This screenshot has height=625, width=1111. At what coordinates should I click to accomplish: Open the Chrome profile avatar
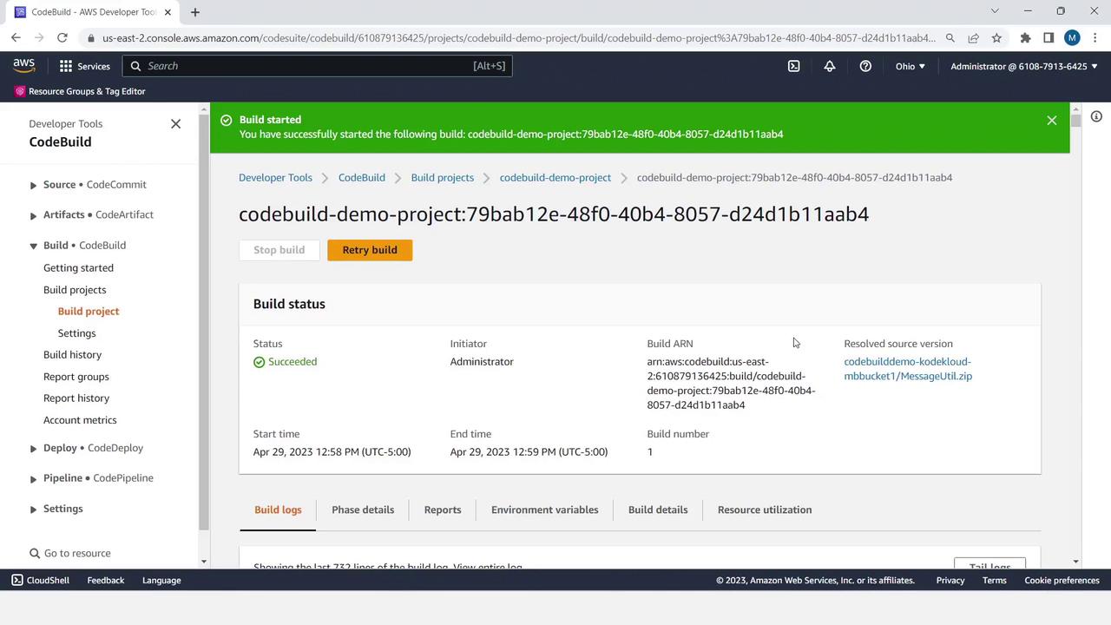(x=1072, y=37)
